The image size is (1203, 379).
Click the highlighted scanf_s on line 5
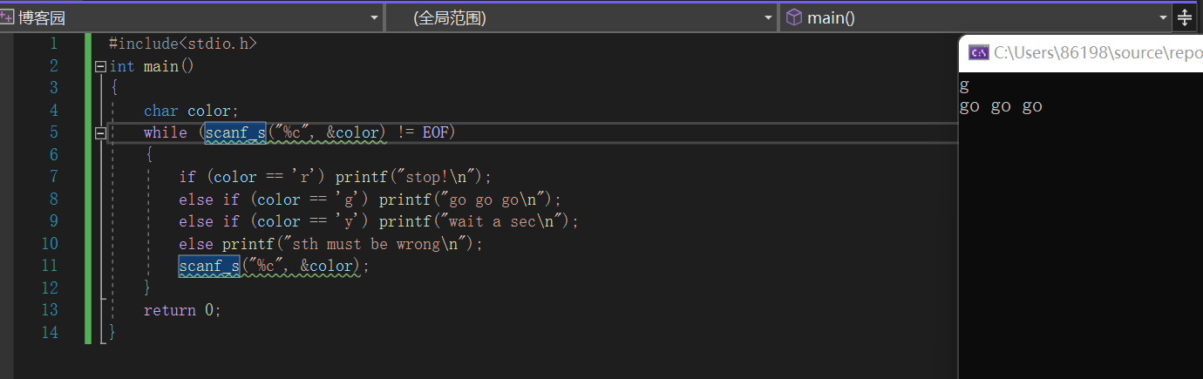234,132
